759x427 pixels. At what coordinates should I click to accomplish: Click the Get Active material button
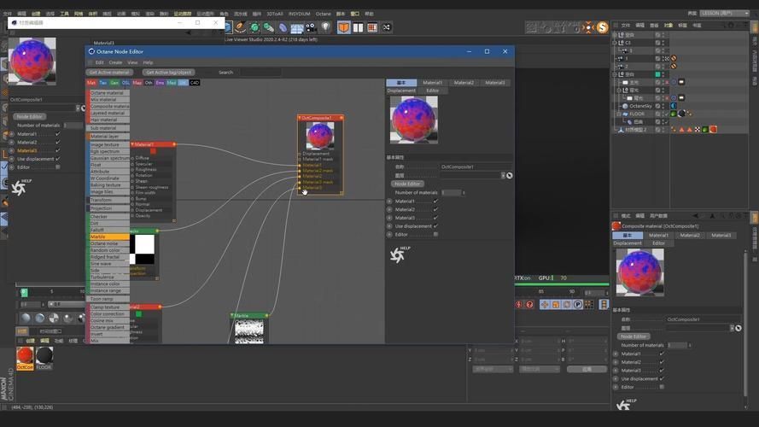(x=109, y=72)
